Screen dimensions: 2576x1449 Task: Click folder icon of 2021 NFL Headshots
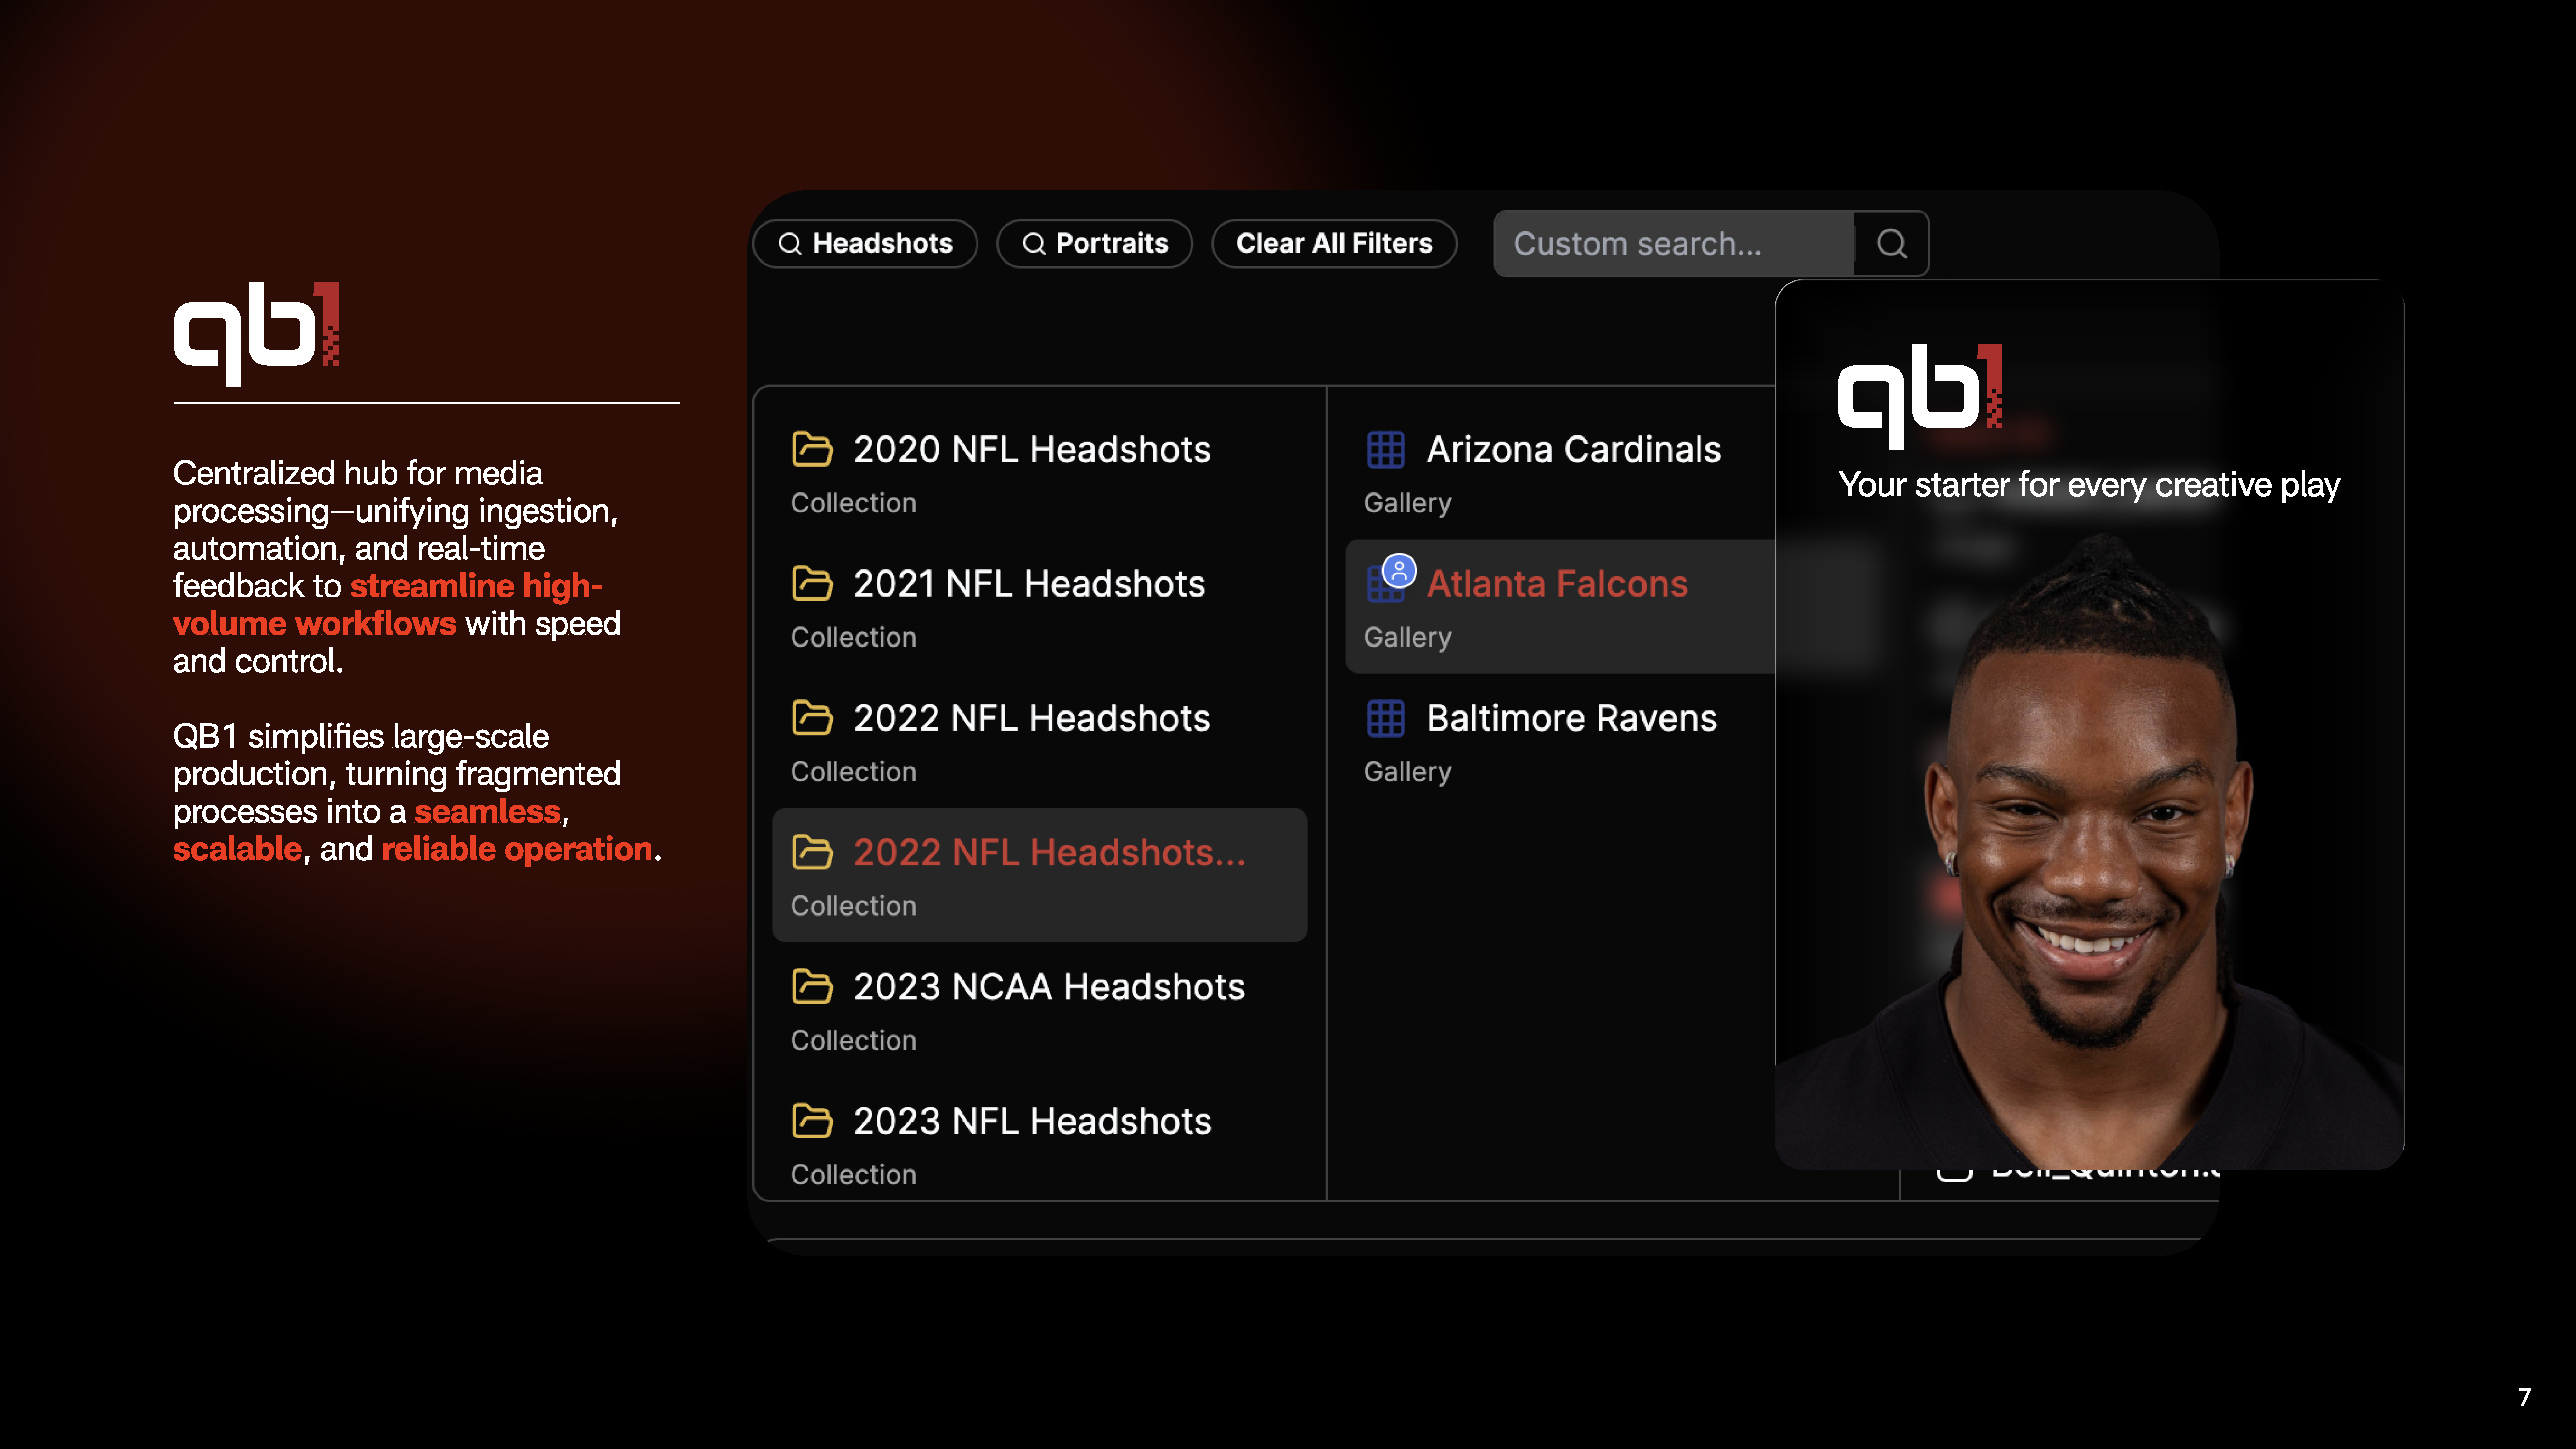(811, 583)
